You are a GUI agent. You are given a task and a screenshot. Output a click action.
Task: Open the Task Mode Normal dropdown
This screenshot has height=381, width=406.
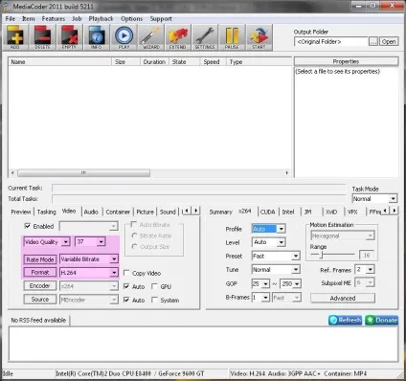tap(393, 198)
